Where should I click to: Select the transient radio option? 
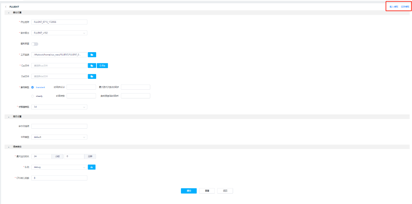point(33,87)
